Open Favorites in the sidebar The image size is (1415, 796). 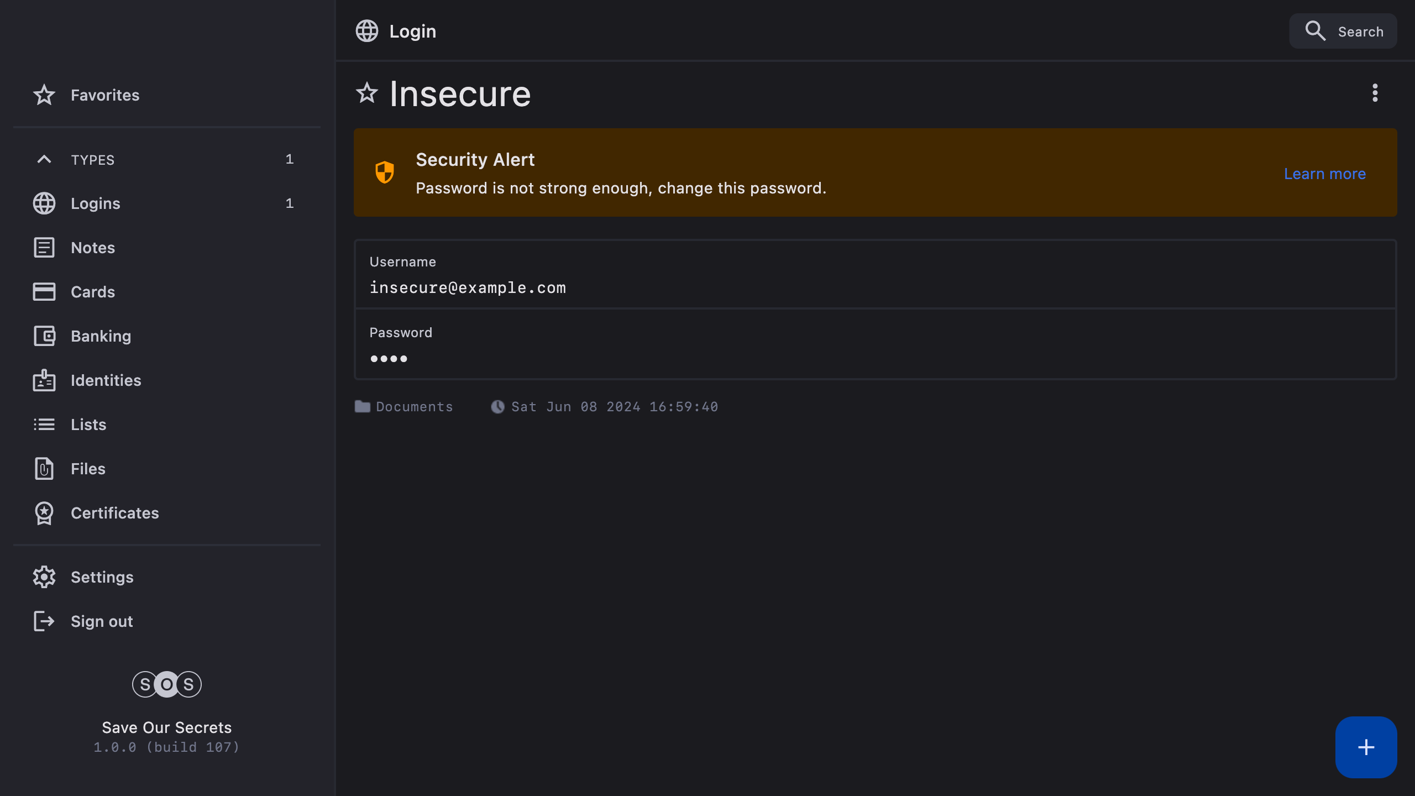[x=105, y=95]
